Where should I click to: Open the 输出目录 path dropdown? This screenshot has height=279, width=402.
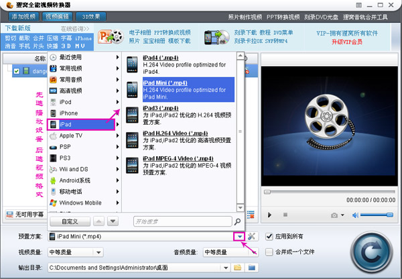point(226,268)
